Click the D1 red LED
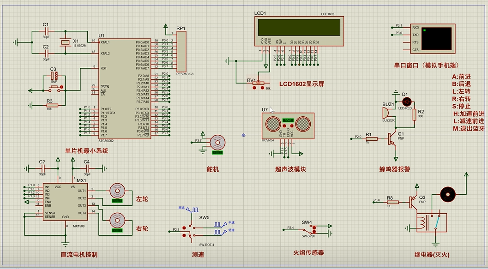Image resolution: width=488 pixels, height=269 pixels. [407, 101]
